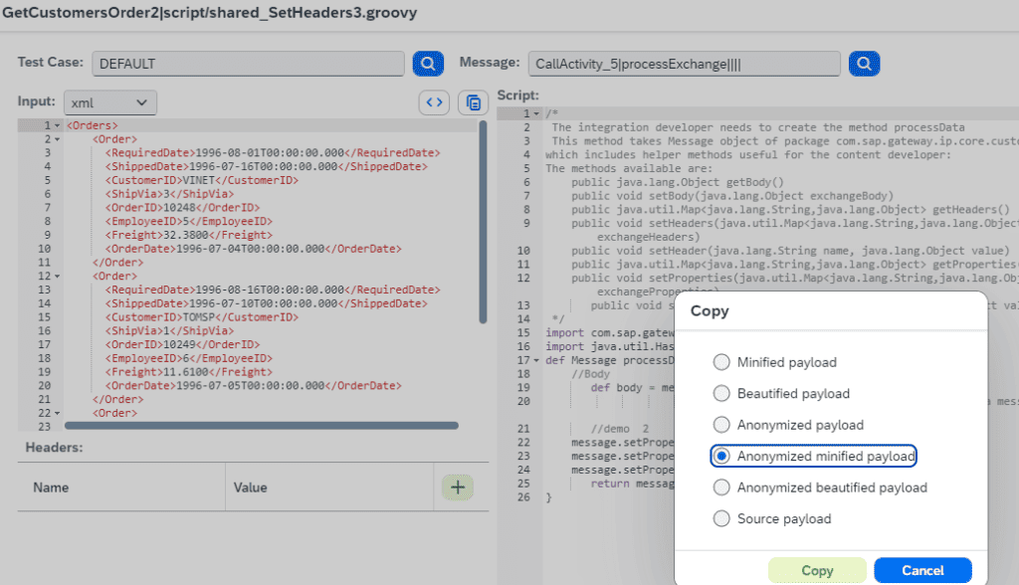Click the '//demo 2' comment in script

pos(619,429)
